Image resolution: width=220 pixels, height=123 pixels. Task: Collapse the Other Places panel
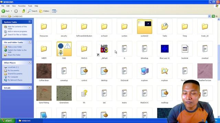[30, 63]
